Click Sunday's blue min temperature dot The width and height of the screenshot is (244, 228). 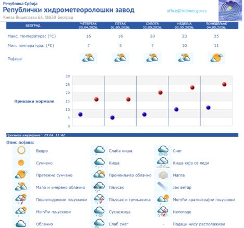coord(176,109)
